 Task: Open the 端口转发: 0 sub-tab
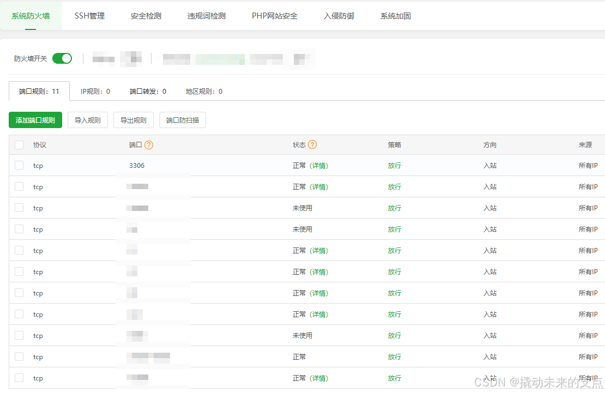[x=148, y=92]
